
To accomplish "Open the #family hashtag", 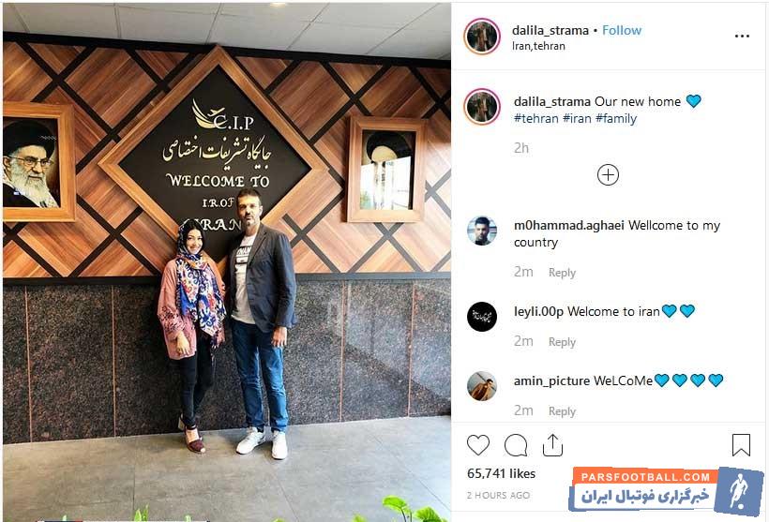I will (616, 119).
